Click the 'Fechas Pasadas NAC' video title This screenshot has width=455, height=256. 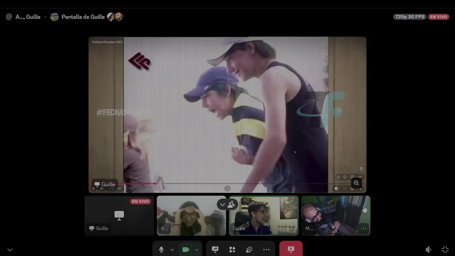pos(118,42)
